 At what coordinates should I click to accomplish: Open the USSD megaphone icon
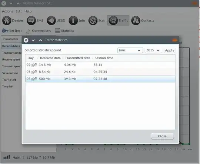pyautogui.click(x=51, y=20)
